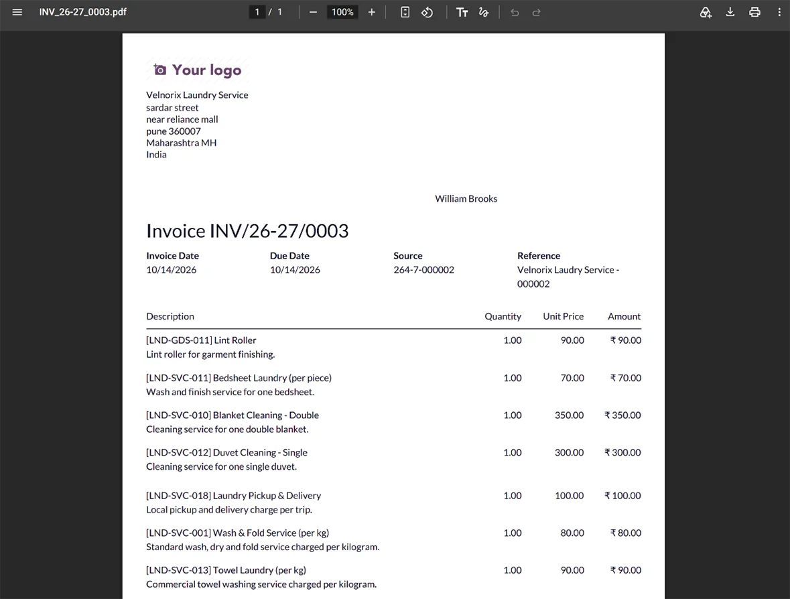Open the sidebar hamburger menu
This screenshot has width=790, height=599.
pyautogui.click(x=17, y=12)
